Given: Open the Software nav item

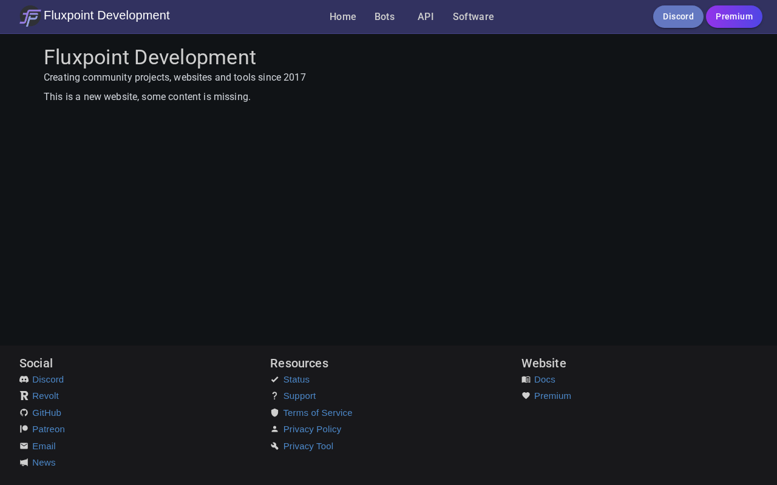Looking at the screenshot, I should (x=473, y=17).
